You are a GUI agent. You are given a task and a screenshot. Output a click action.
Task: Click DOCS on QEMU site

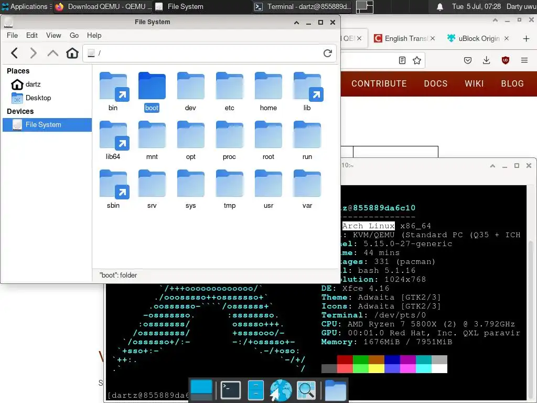click(x=436, y=83)
